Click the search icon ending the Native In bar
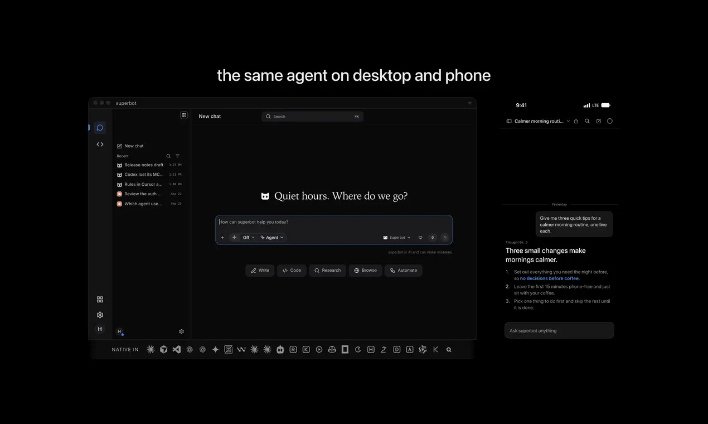Image resolution: width=708 pixels, height=424 pixels. (x=449, y=350)
